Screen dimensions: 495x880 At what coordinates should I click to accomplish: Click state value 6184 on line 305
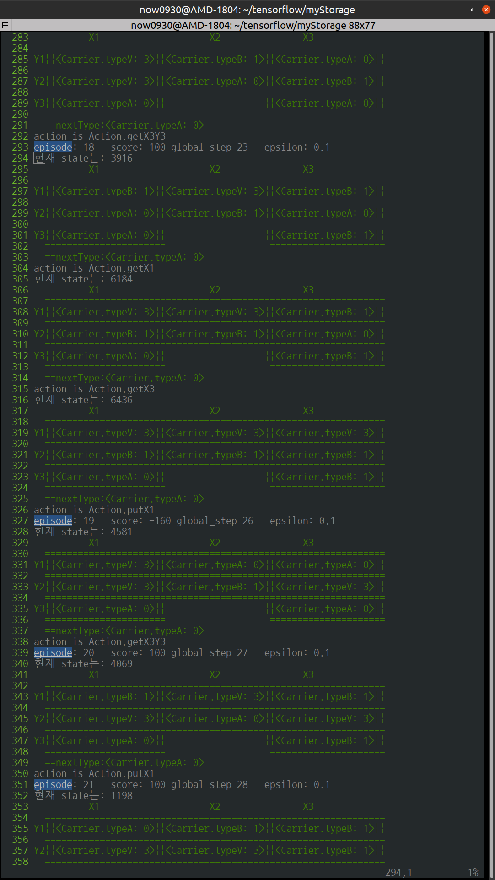coord(121,279)
